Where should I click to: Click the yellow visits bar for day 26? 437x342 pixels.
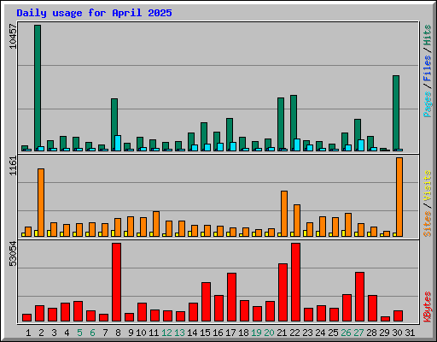pyautogui.click(x=343, y=233)
